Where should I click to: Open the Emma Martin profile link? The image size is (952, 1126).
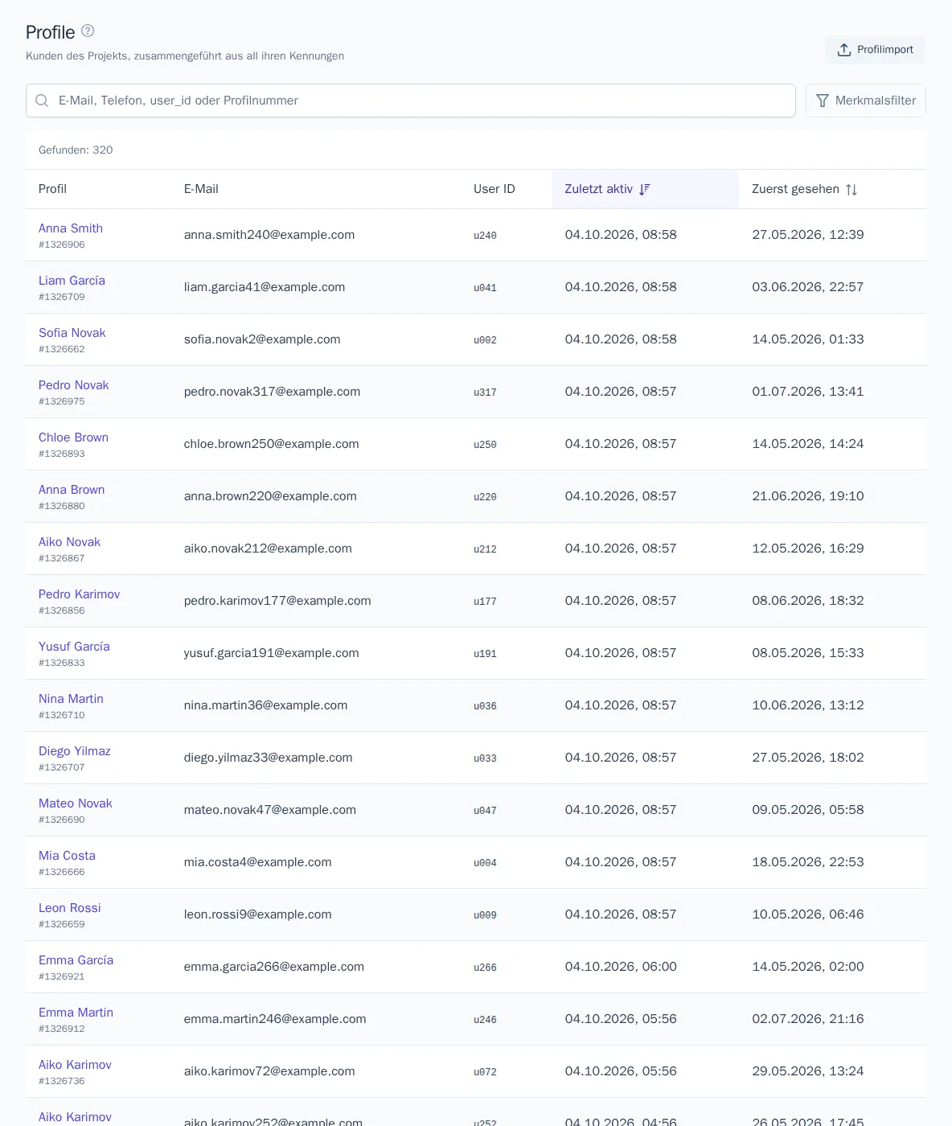[x=76, y=1013]
